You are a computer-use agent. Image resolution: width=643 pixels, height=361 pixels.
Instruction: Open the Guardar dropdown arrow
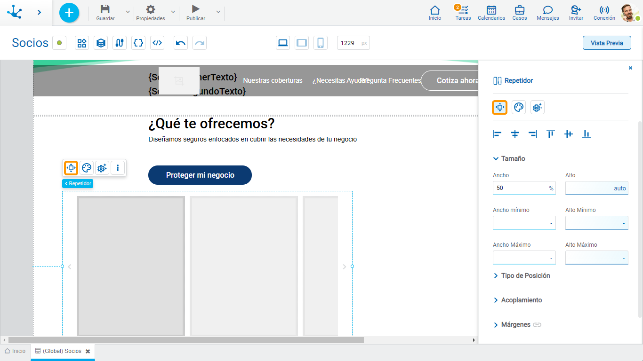128,11
